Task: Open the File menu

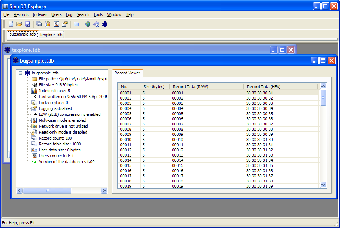Action: (x=6, y=14)
